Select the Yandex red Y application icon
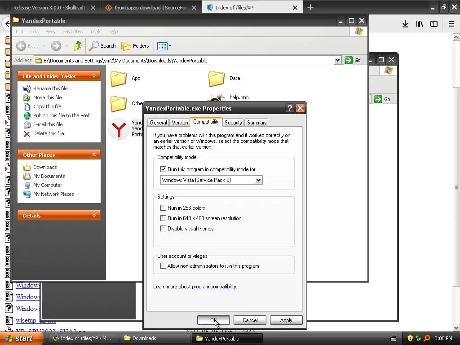460x345 pixels. coord(119,129)
